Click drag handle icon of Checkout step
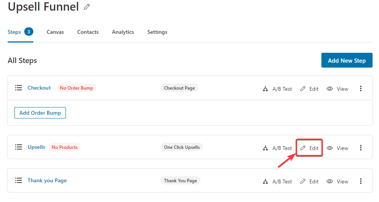 pos(19,88)
